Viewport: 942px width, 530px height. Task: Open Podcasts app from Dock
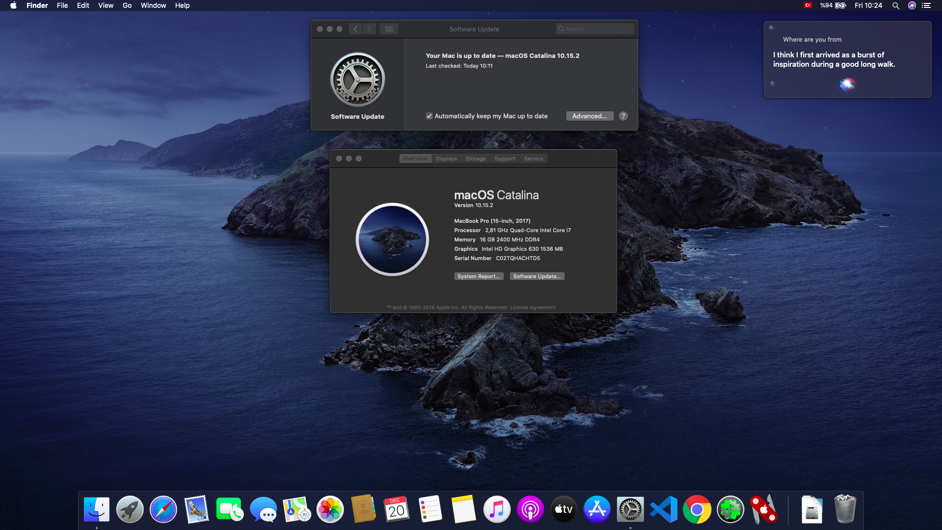click(530, 509)
